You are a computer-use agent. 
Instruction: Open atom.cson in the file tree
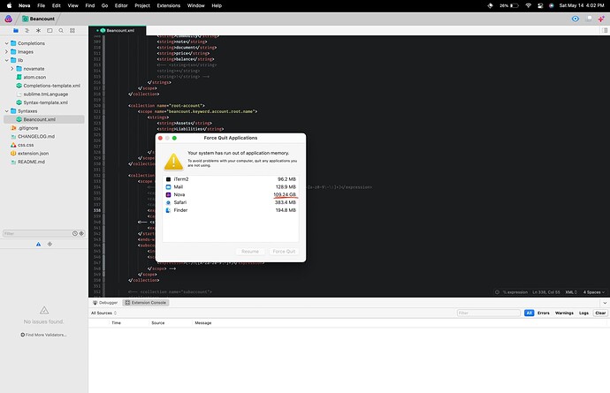coord(34,78)
